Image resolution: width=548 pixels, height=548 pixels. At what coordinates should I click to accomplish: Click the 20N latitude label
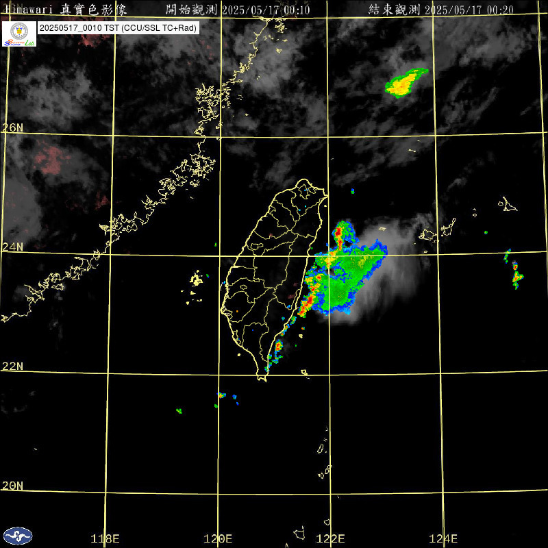[12, 486]
